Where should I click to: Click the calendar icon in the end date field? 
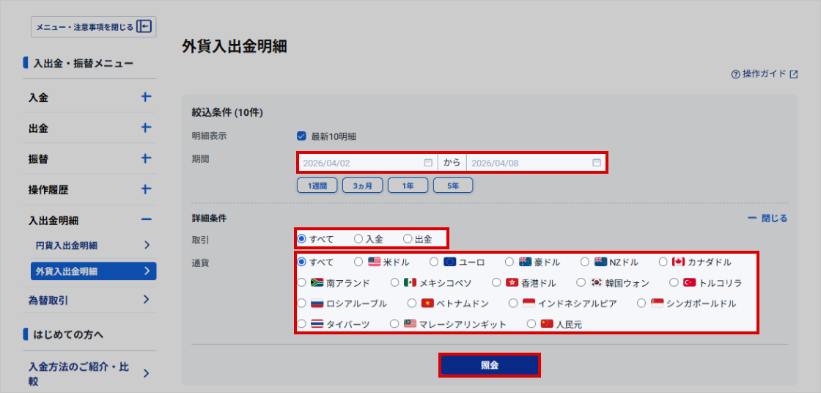click(x=597, y=163)
